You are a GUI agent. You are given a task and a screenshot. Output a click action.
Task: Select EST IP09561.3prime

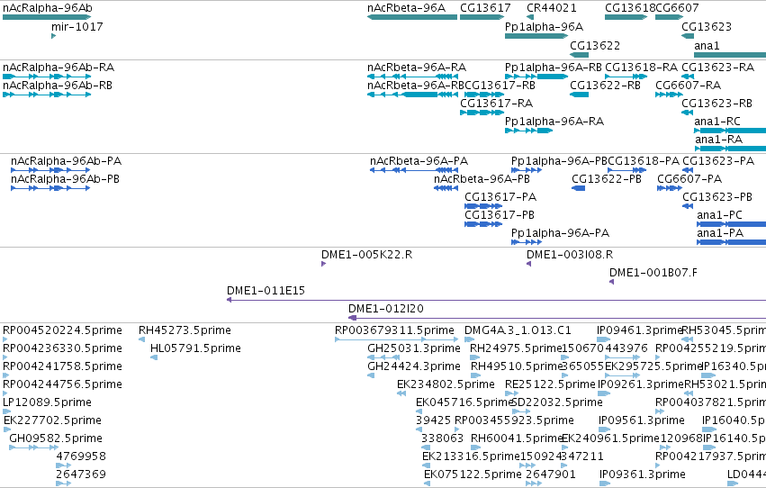[x=604, y=429]
